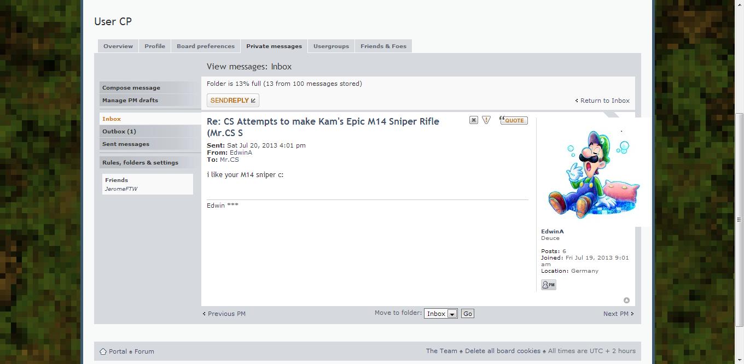Image resolution: width=744 pixels, height=364 pixels.
Task: Click the SENDREPLY button
Action: point(232,100)
